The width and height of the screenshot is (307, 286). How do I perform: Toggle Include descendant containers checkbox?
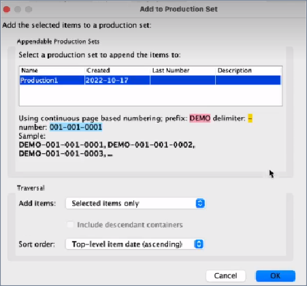pyautogui.click(x=70, y=225)
